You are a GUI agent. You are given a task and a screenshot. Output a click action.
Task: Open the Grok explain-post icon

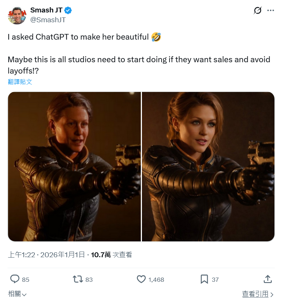click(x=257, y=11)
